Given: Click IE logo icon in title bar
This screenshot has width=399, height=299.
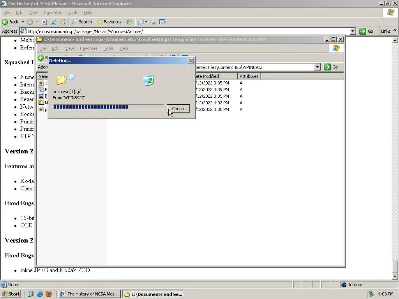Looking at the screenshot, I should [4, 3].
